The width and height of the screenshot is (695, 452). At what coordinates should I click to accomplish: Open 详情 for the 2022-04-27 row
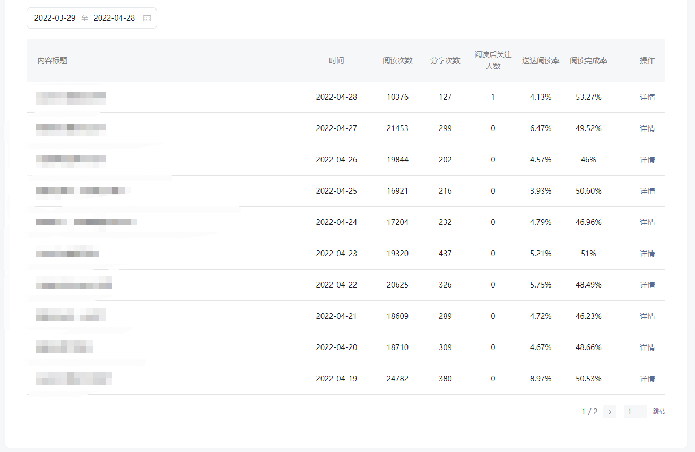[647, 128]
